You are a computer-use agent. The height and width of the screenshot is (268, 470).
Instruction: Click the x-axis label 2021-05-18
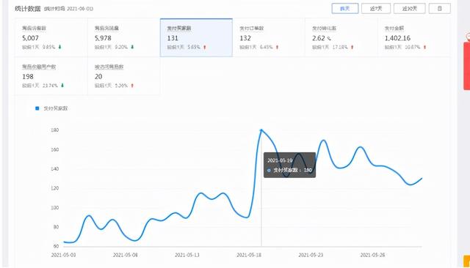(x=249, y=255)
